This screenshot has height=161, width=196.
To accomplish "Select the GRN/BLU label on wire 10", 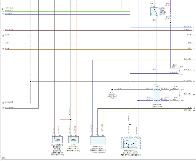I will tap(9, 11).
